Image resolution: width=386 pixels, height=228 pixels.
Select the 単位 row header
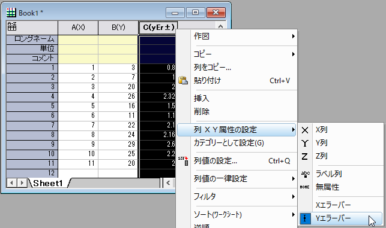click(32, 48)
